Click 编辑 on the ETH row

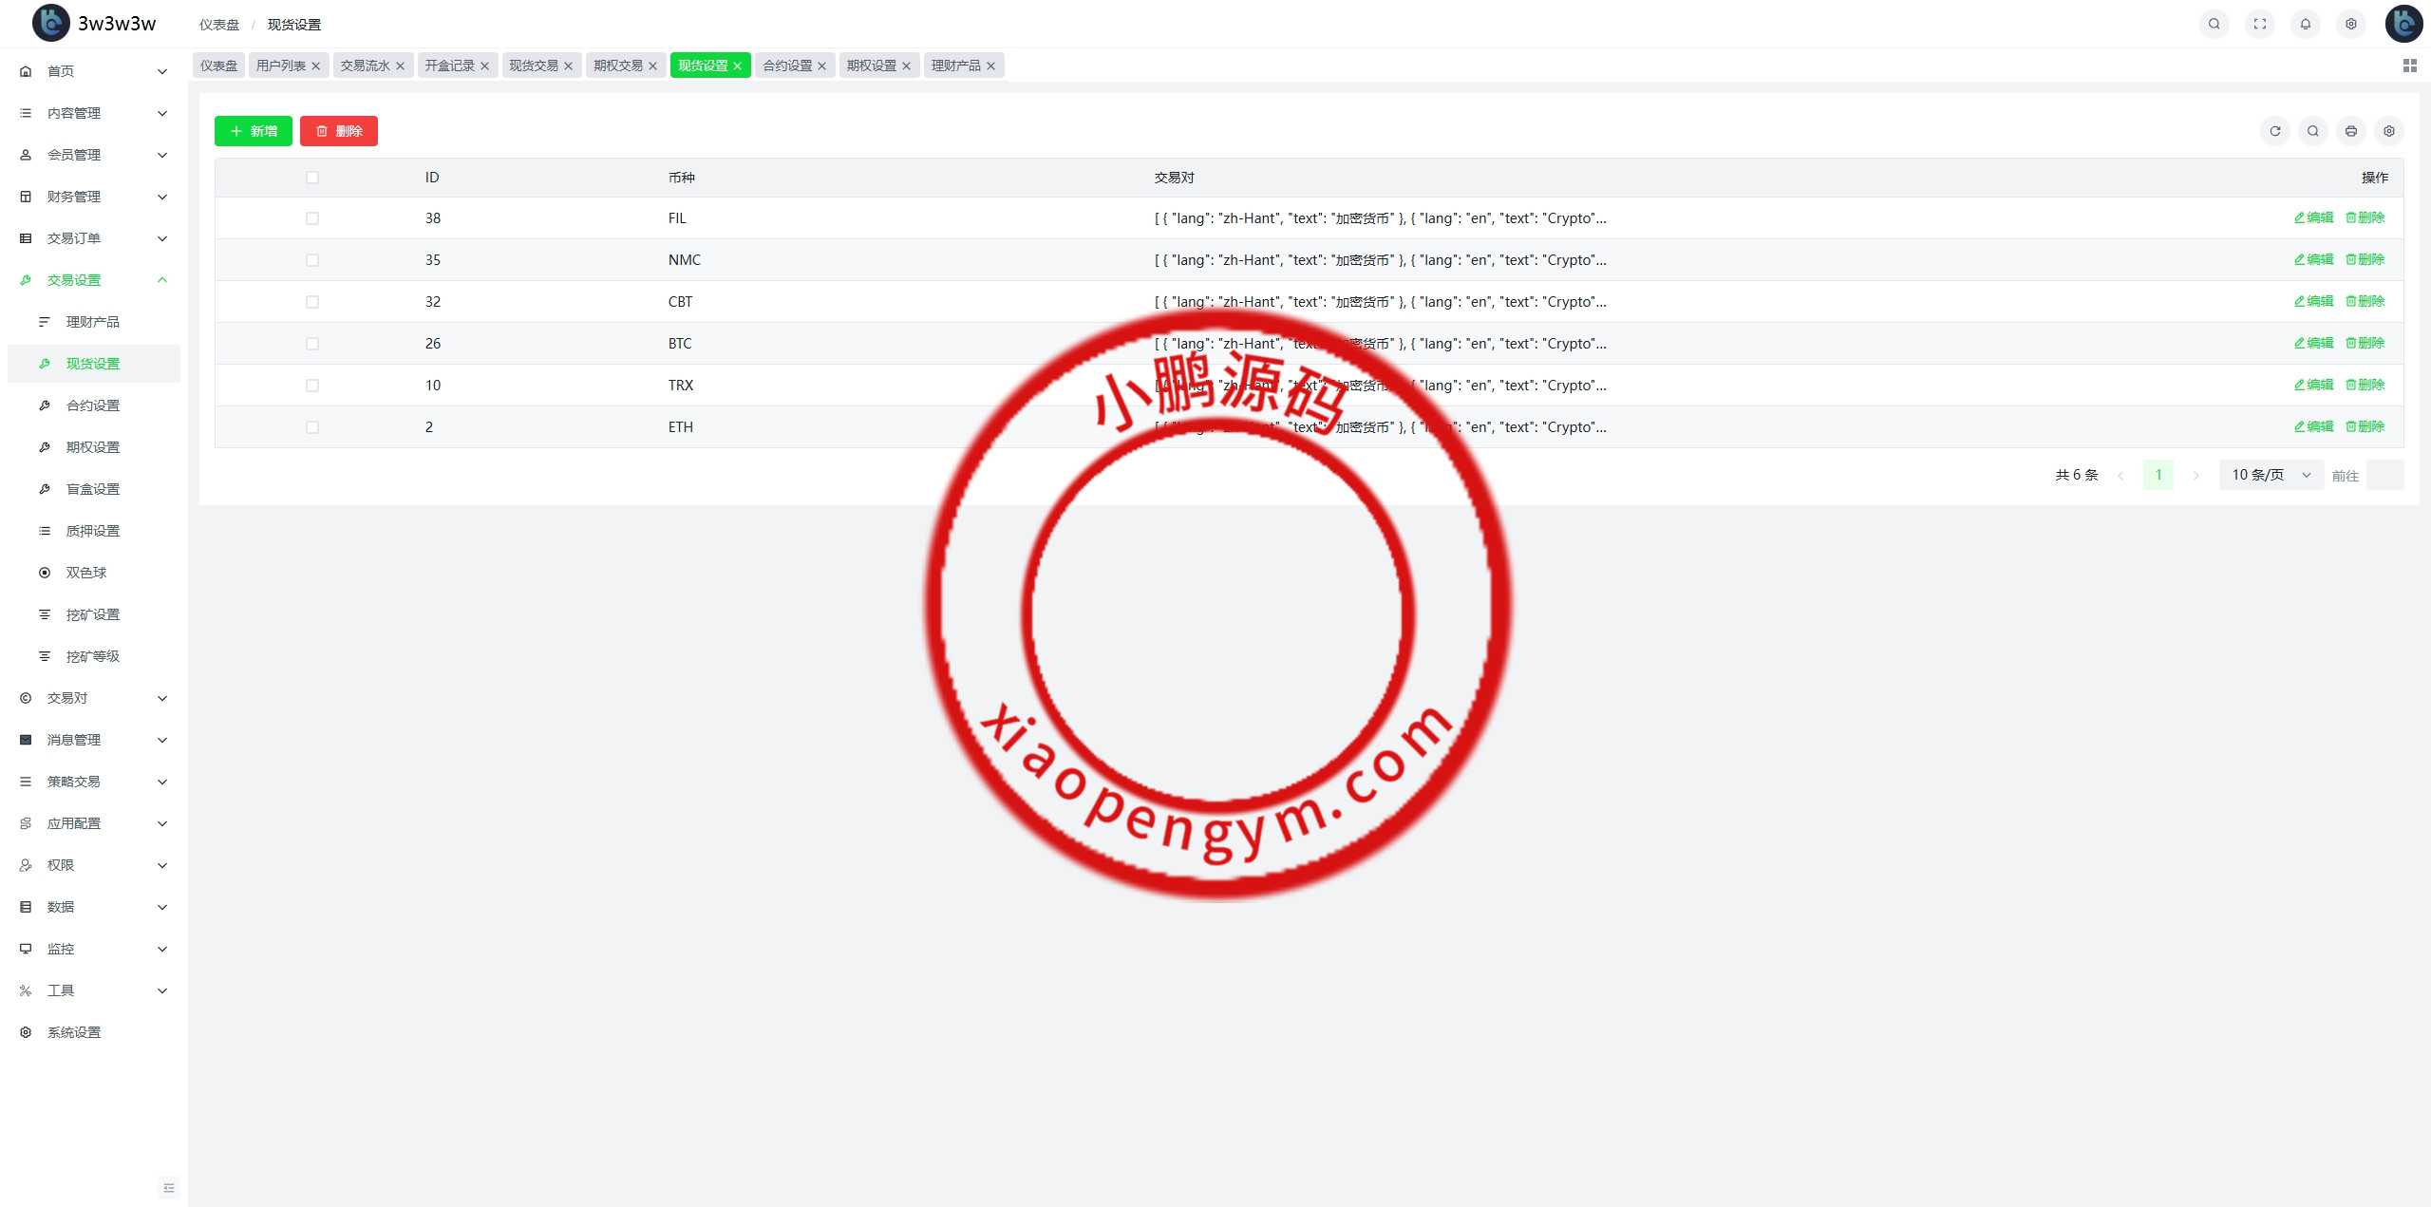2312,426
